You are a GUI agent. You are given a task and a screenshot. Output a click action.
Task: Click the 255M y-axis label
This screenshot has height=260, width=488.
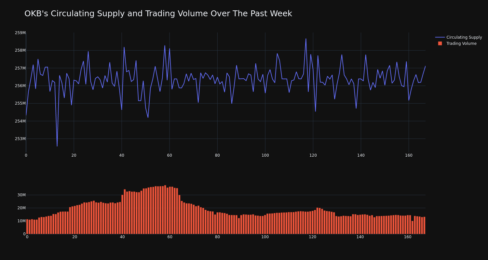click(20, 103)
